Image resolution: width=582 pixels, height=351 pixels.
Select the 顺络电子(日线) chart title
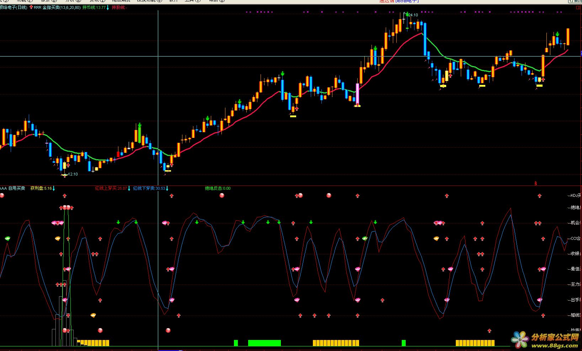[14, 7]
